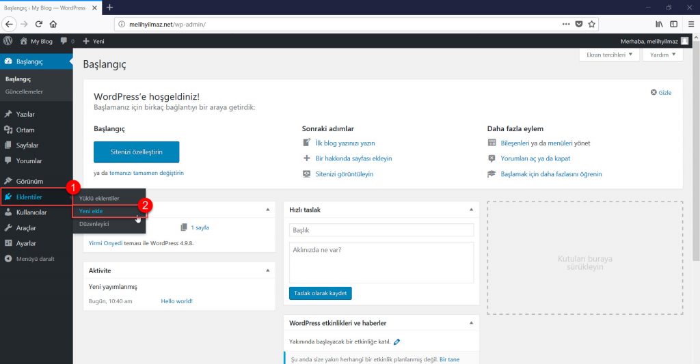This screenshot has width=700, height=364.
Task: Reload the page
Action: pyautogui.click(x=39, y=24)
